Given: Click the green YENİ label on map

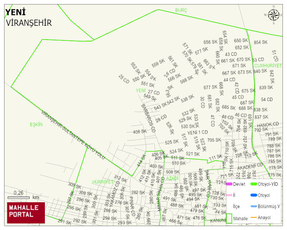Looking at the screenshot, I should [x=141, y=90].
